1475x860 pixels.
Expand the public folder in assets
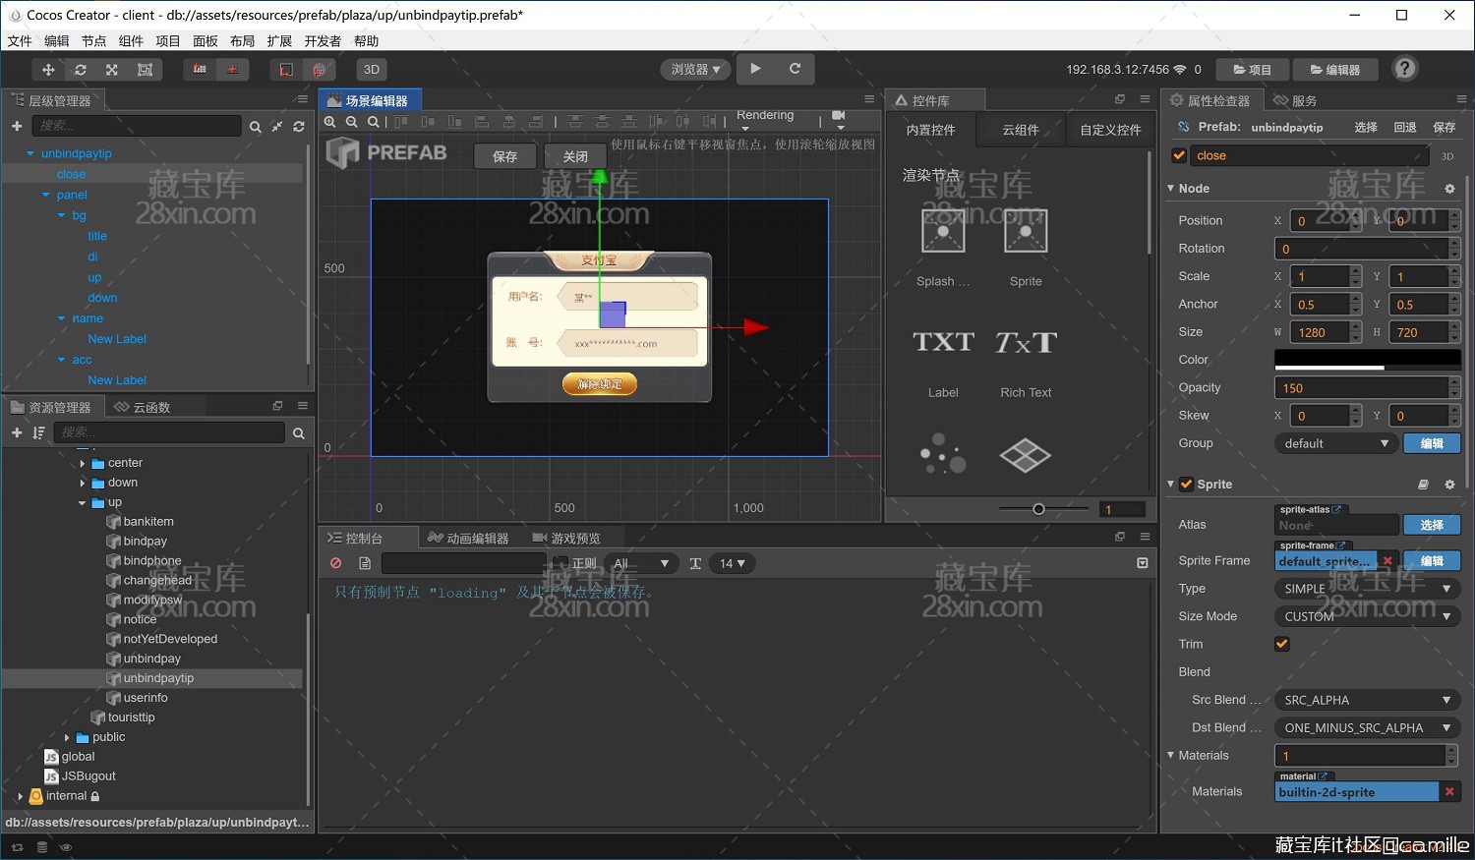pyautogui.click(x=67, y=737)
